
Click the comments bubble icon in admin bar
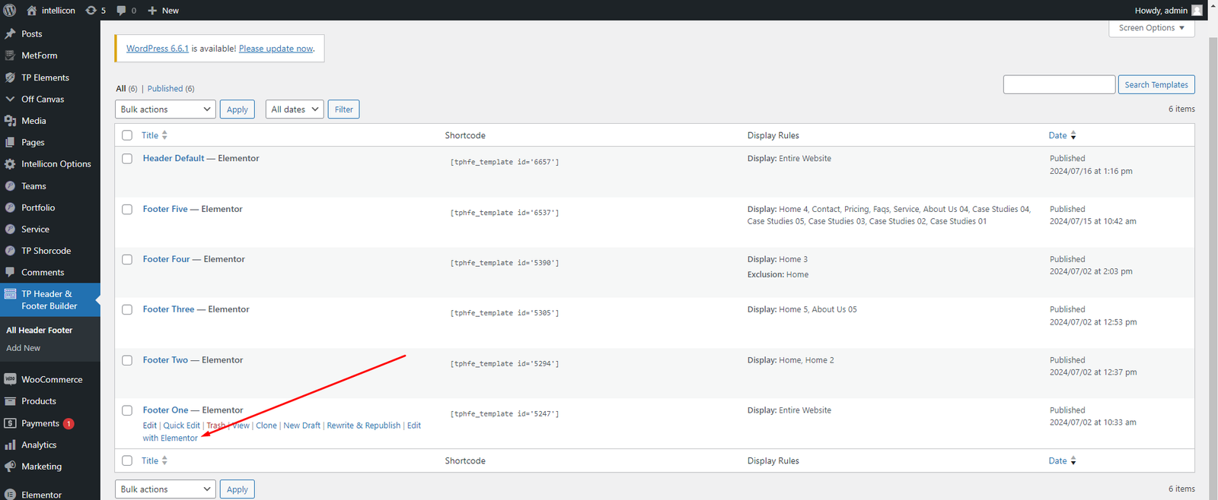pos(122,10)
